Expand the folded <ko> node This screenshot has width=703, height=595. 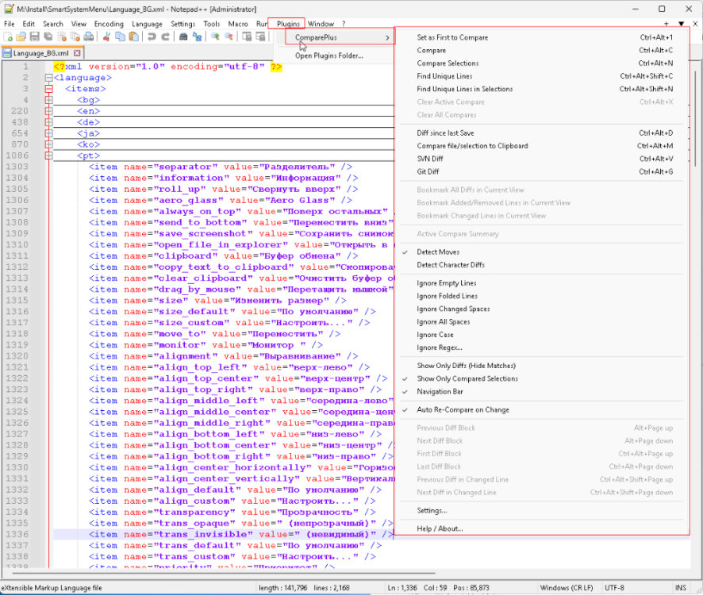coord(49,144)
